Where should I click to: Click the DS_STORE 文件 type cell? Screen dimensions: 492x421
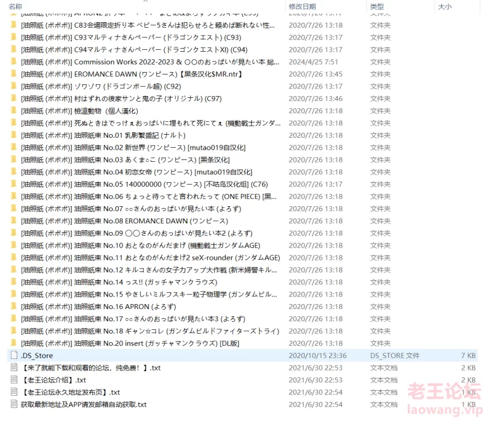coord(395,355)
